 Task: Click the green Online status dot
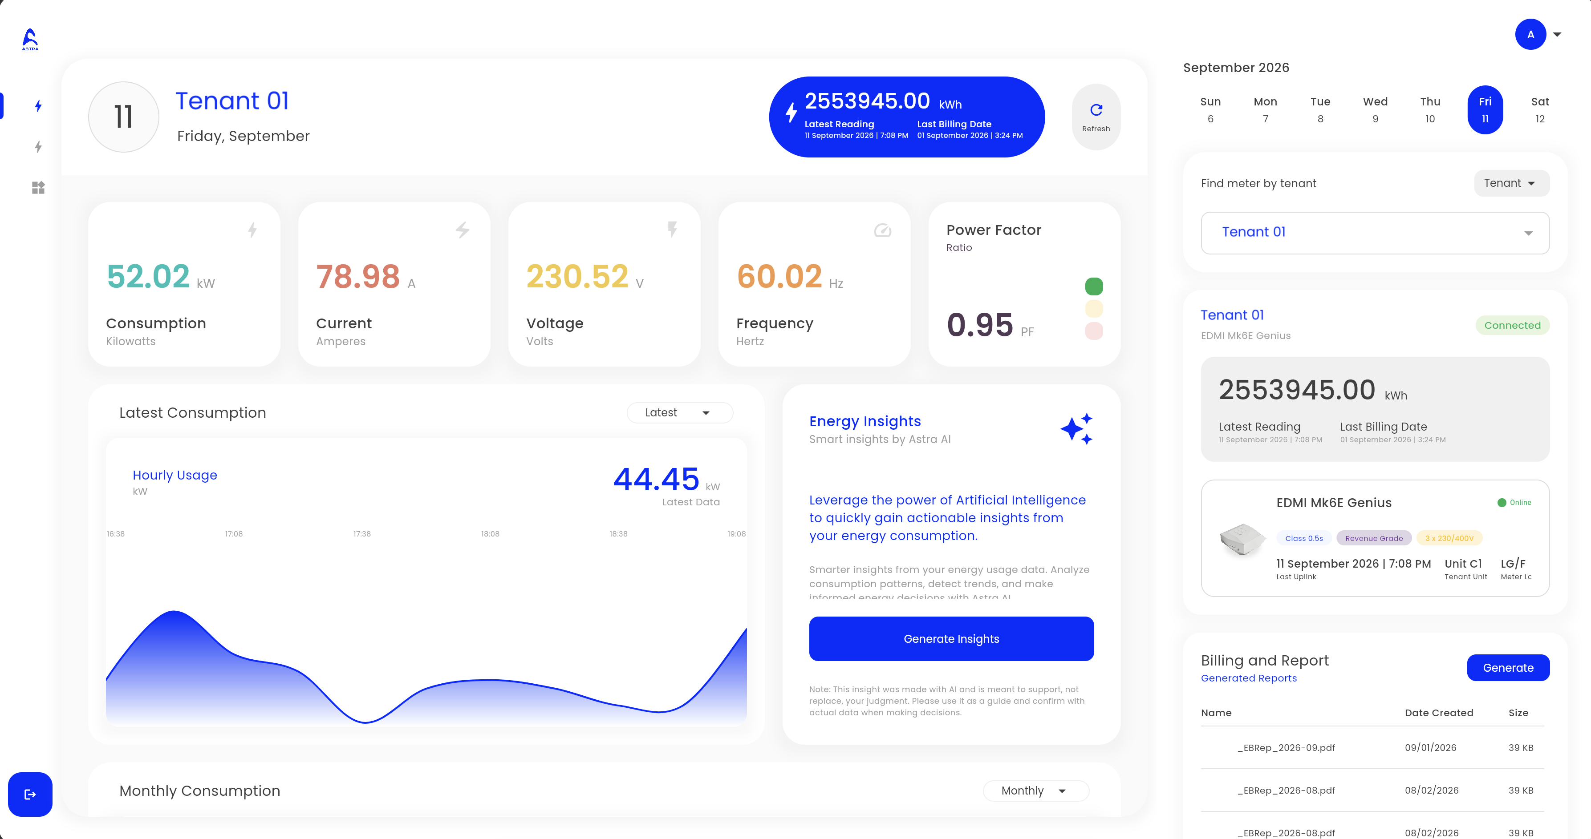1502,503
